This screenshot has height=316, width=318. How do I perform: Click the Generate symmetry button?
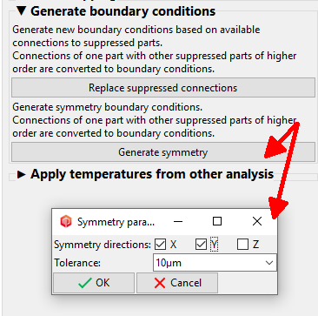click(x=163, y=152)
